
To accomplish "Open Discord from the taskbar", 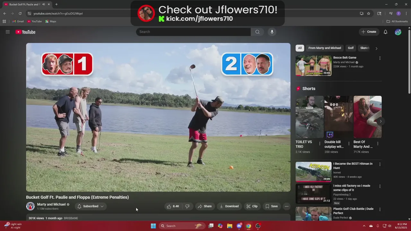I will (x=239, y=226).
